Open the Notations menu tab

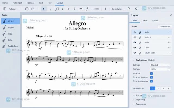[x=30, y=3]
